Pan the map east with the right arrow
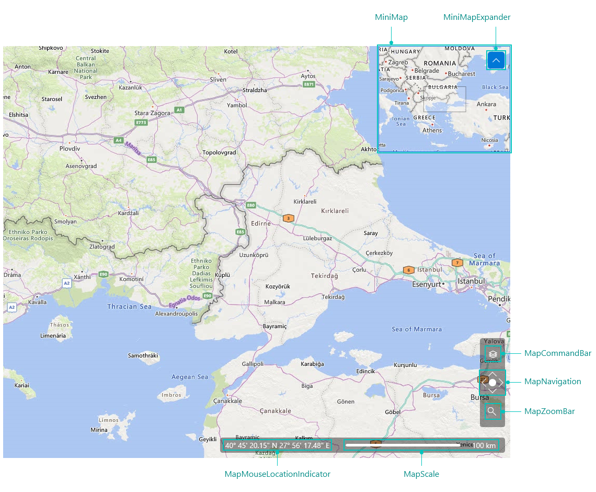 pos(501,382)
